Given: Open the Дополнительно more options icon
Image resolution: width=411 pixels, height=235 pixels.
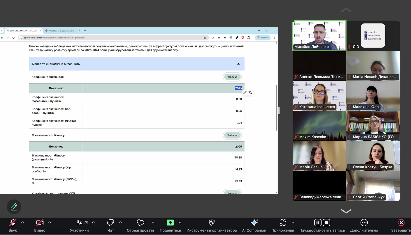Looking at the screenshot, I should point(364,223).
